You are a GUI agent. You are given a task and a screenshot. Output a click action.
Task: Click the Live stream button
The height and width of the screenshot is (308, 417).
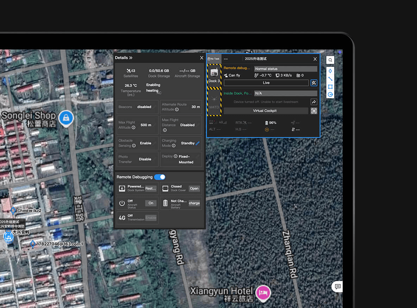coord(266,83)
